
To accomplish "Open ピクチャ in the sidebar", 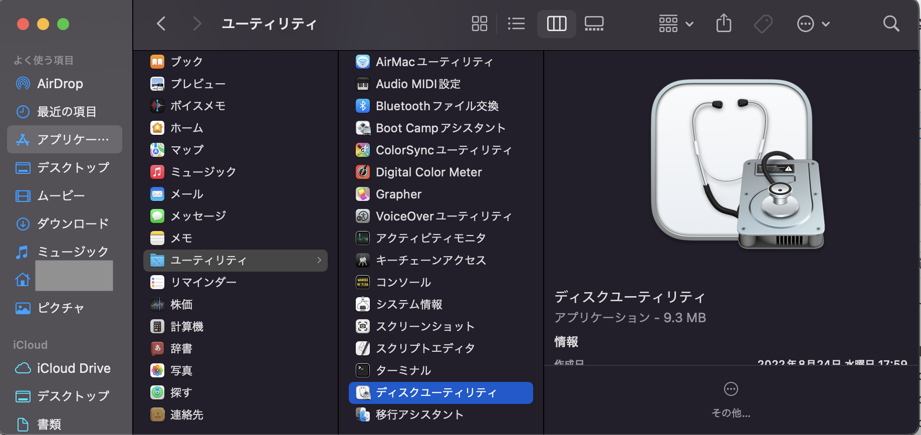I will pos(65,308).
